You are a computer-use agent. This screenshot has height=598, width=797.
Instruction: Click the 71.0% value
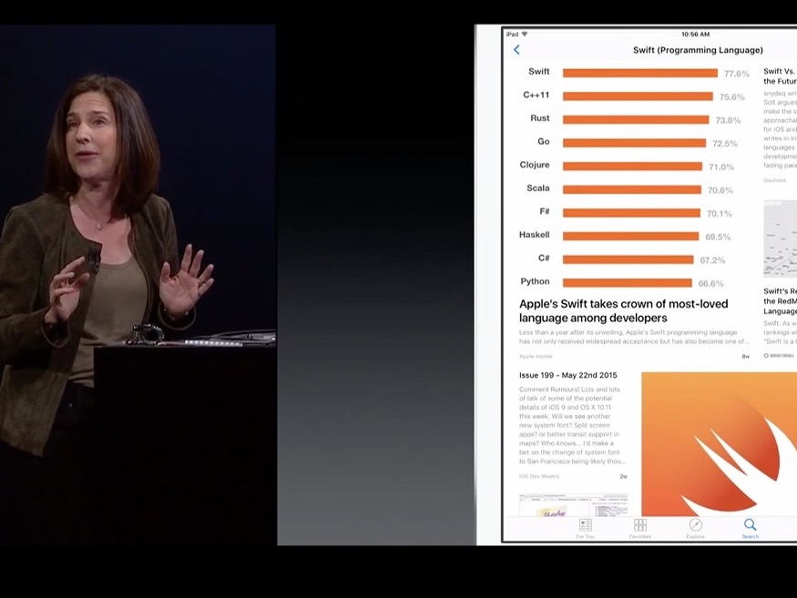[721, 167]
